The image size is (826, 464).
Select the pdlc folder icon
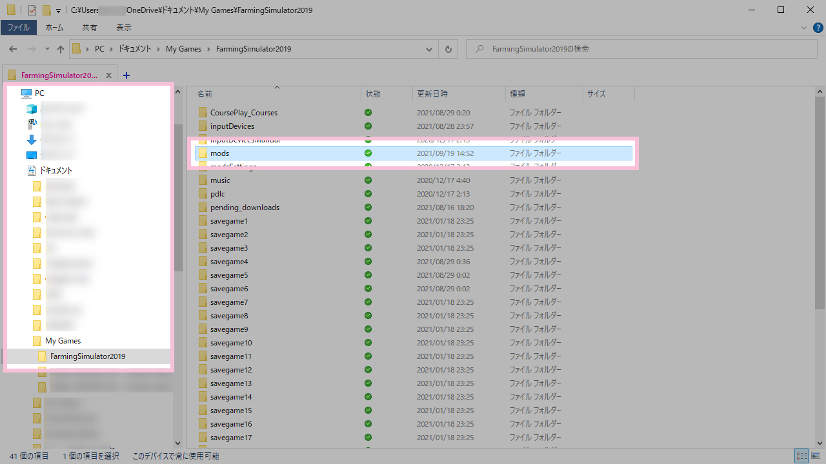point(203,194)
